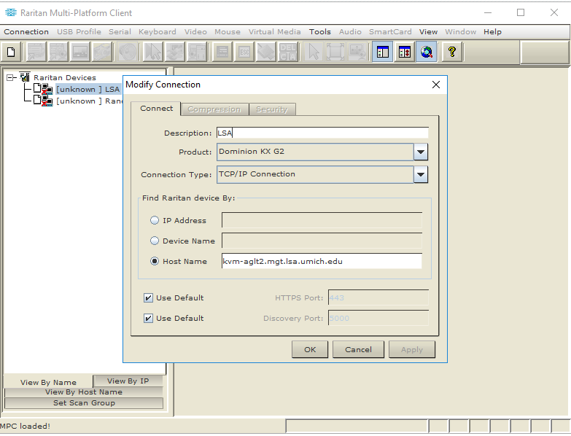Image resolution: width=571 pixels, height=436 pixels.
Task: Click the double mouse pointer synchronize toolbar icon
Action: pos(153,52)
